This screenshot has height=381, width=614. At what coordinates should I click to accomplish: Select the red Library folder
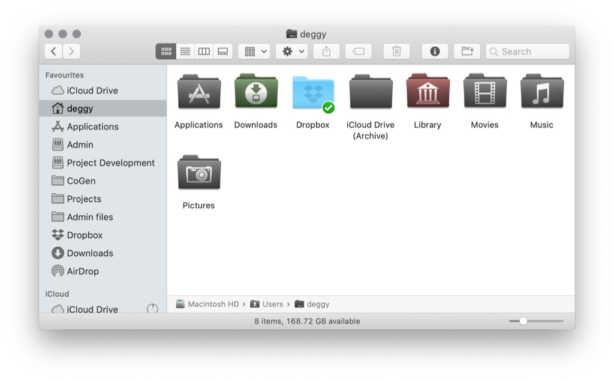[x=428, y=92]
